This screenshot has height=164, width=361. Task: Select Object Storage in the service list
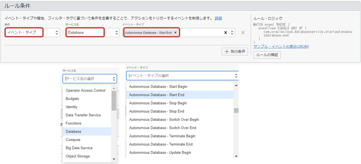87,156
